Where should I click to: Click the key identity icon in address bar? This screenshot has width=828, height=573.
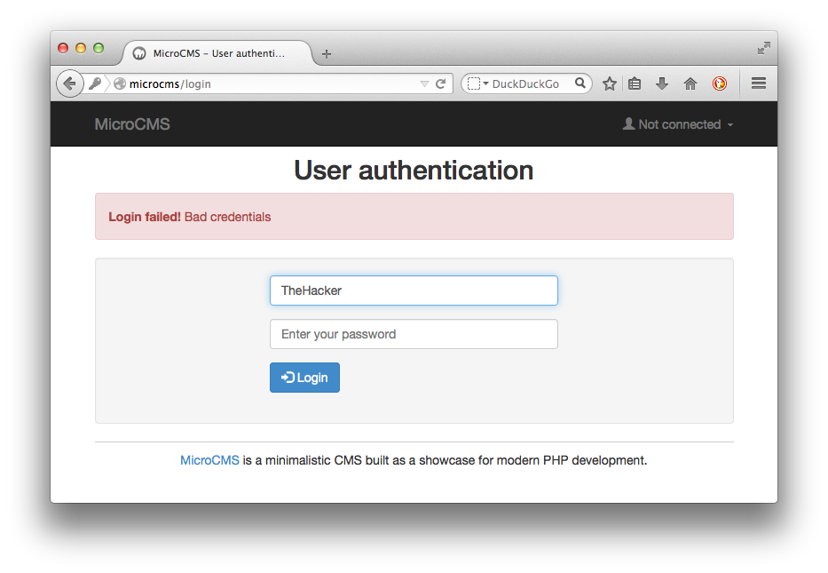coord(95,84)
